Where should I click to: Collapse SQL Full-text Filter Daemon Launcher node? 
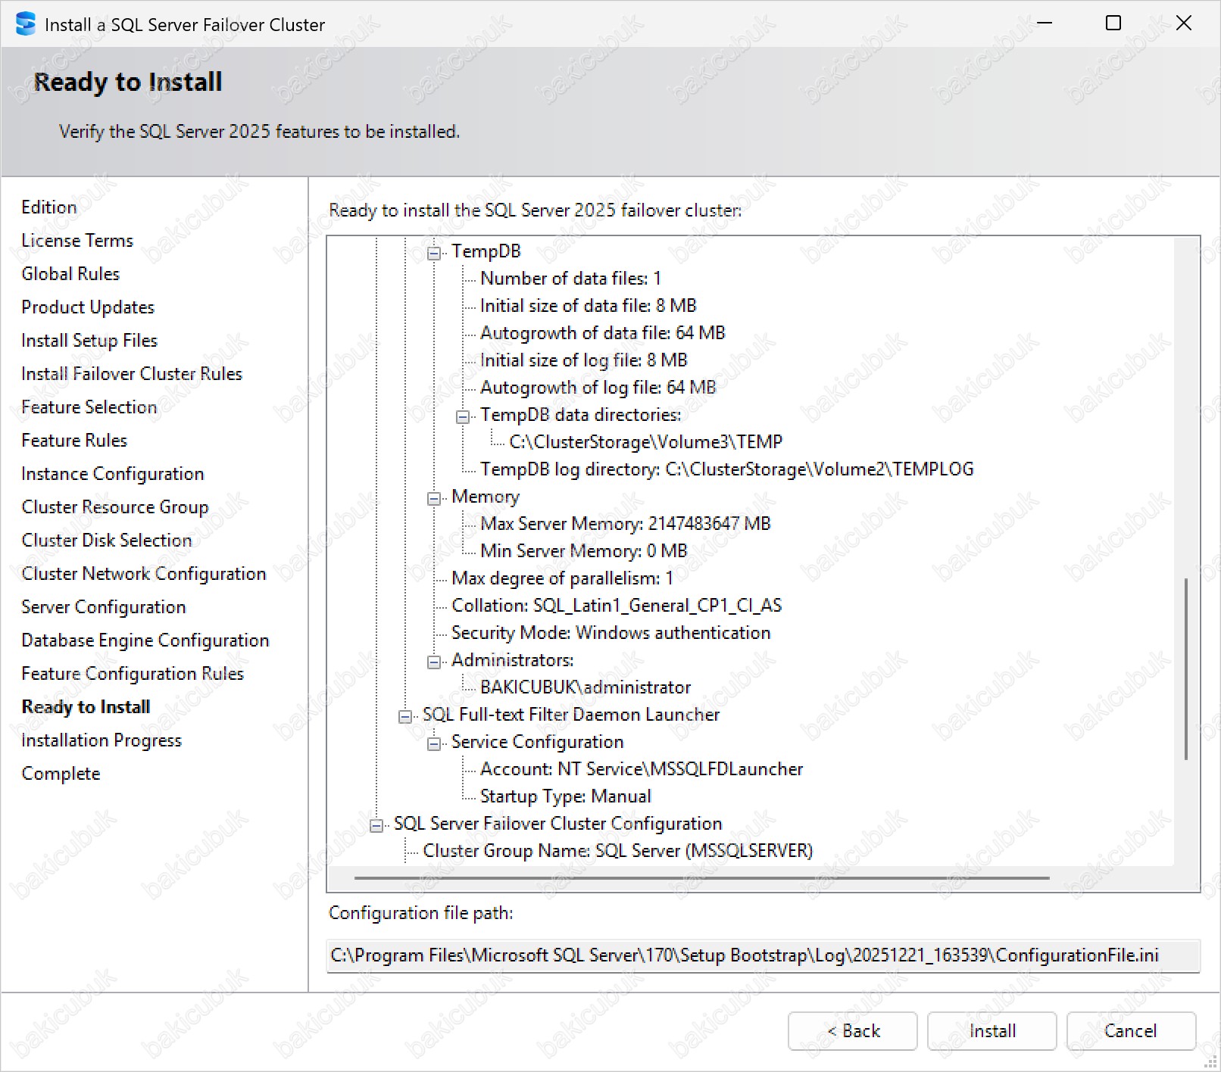point(405,716)
